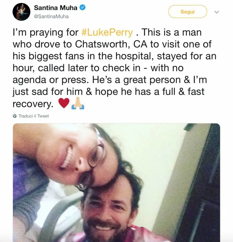Expand the tweet options chevron menu
Screen dimensions: 233x242
pyautogui.click(x=216, y=12)
